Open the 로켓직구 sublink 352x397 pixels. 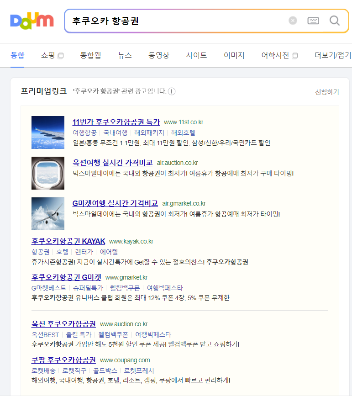[x=74, y=371]
